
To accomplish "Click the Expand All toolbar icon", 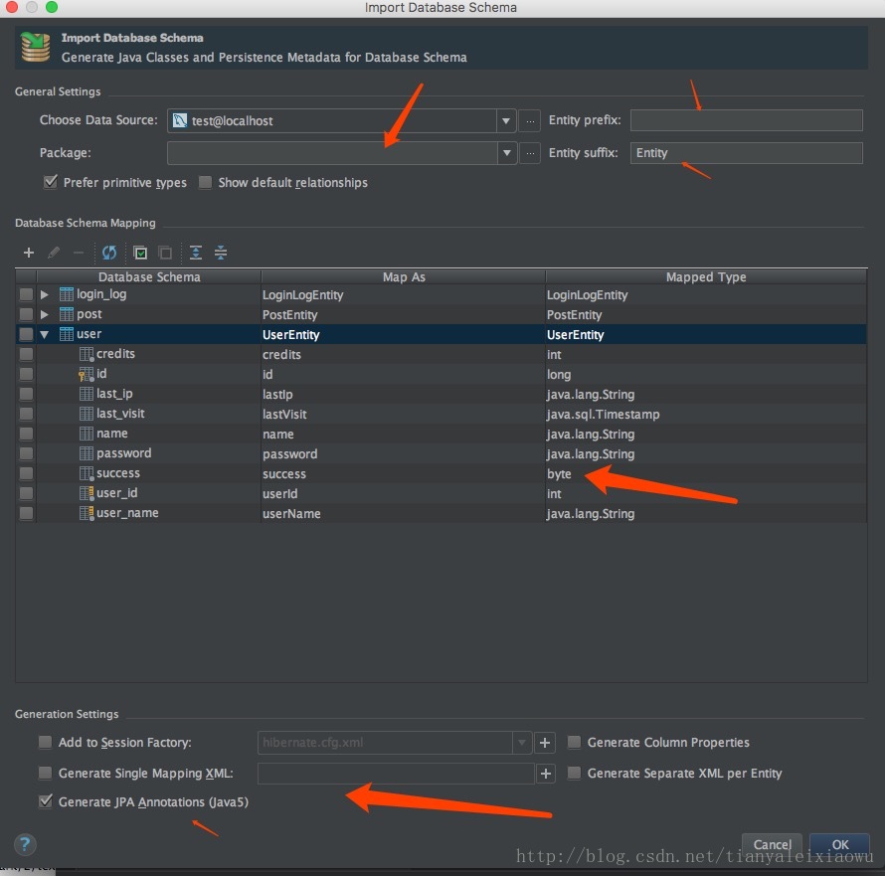I will tap(195, 253).
